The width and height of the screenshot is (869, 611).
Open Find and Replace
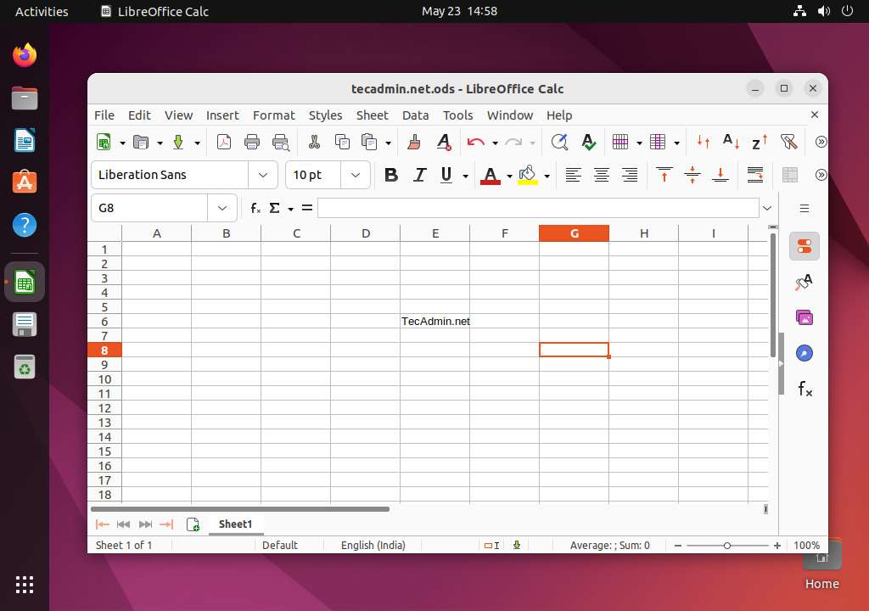click(560, 142)
